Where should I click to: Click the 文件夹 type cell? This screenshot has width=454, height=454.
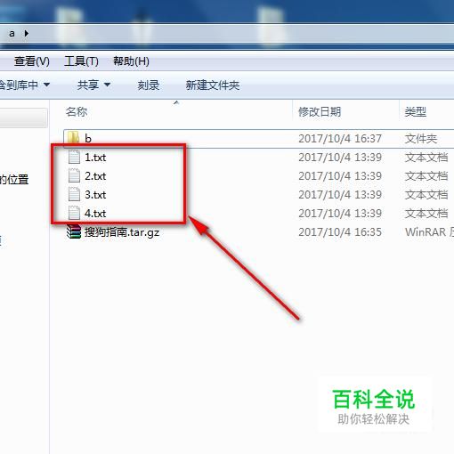(x=421, y=139)
